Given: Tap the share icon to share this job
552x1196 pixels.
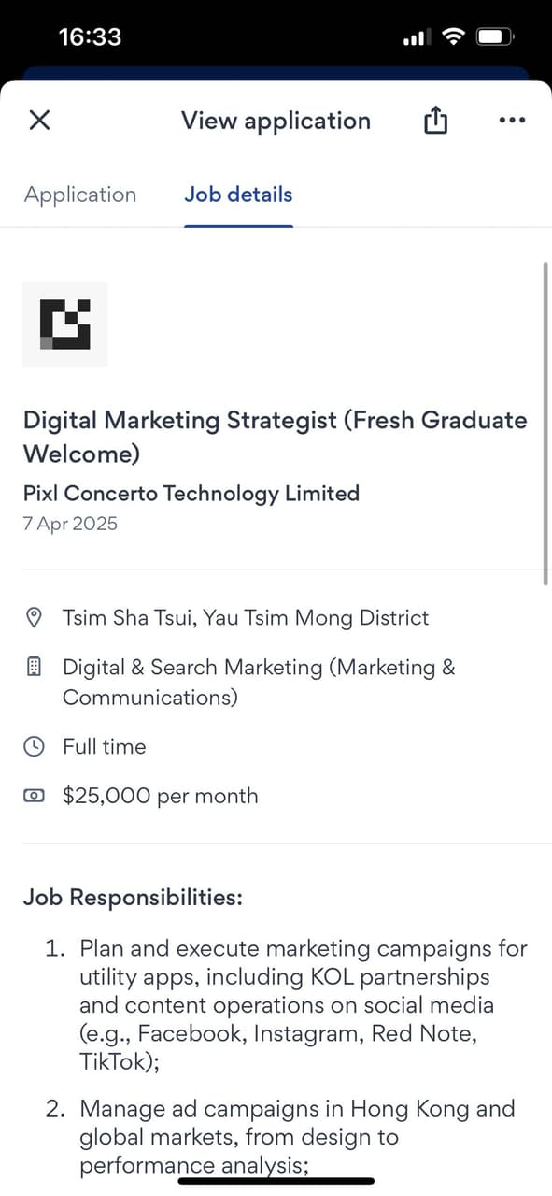Looking at the screenshot, I should tap(434, 120).
